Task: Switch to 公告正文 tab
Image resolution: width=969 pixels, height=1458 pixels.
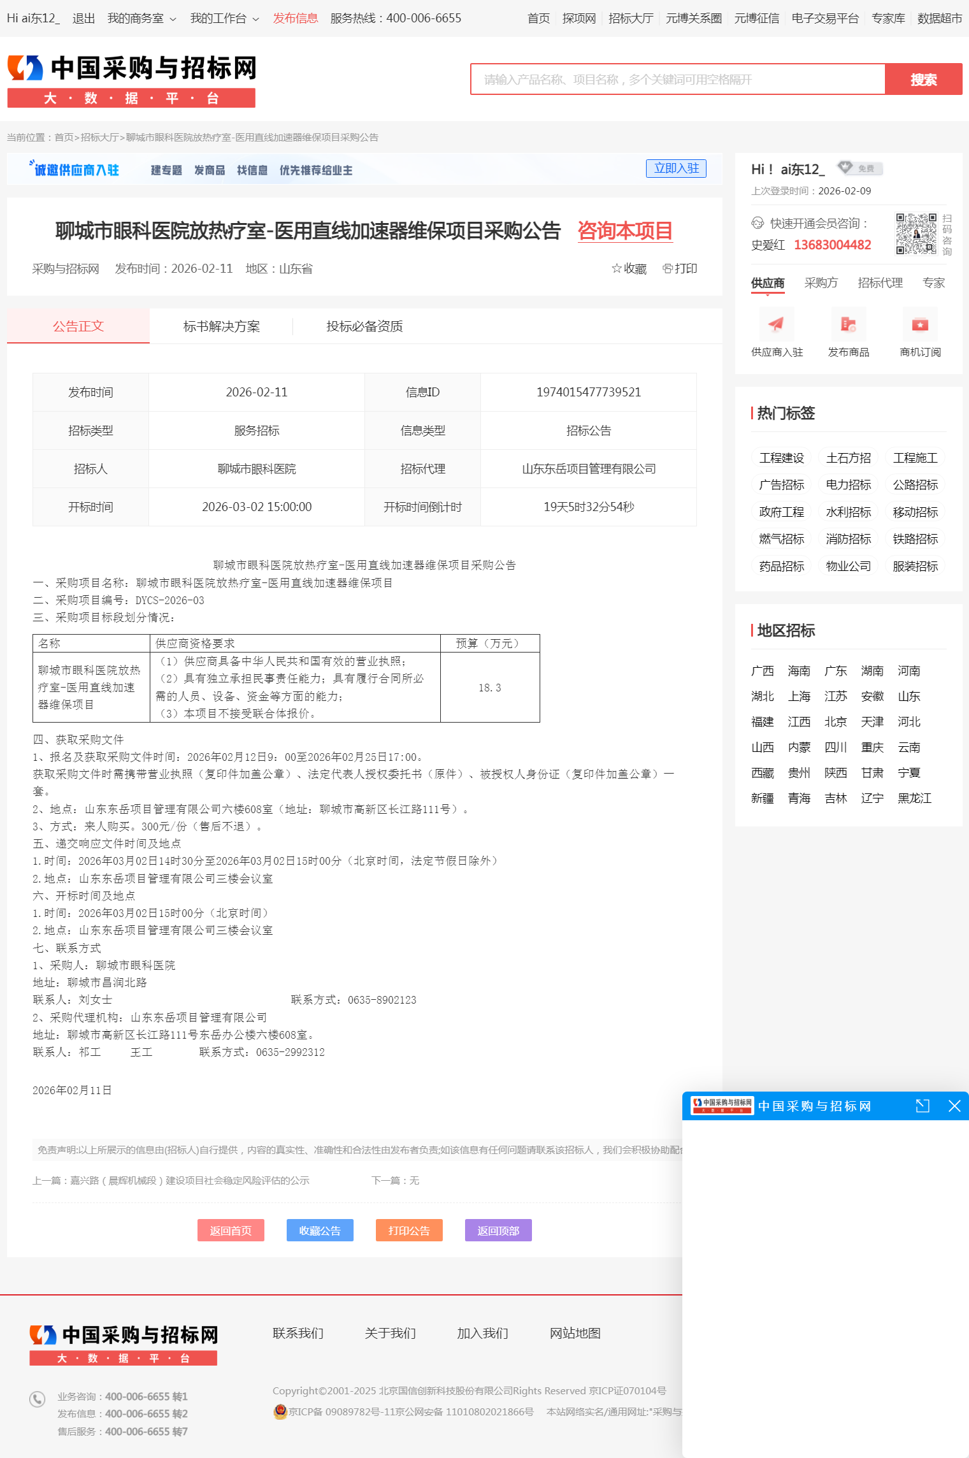Action: (78, 326)
